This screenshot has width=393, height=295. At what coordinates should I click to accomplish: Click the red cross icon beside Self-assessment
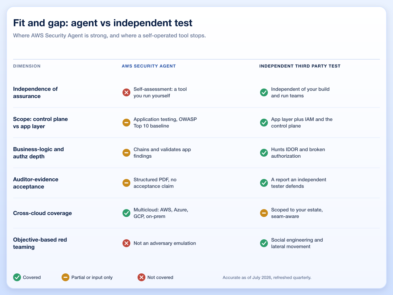(126, 92)
